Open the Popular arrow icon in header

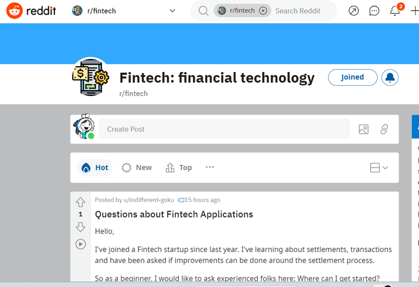point(354,11)
